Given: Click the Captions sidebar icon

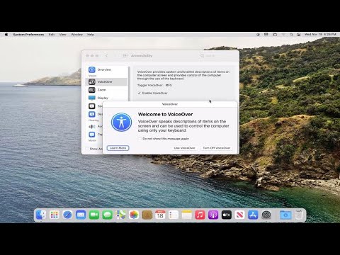Looking at the screenshot, I should (x=92, y=135).
